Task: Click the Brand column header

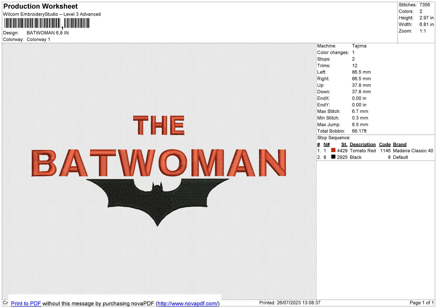Action: coord(400,144)
